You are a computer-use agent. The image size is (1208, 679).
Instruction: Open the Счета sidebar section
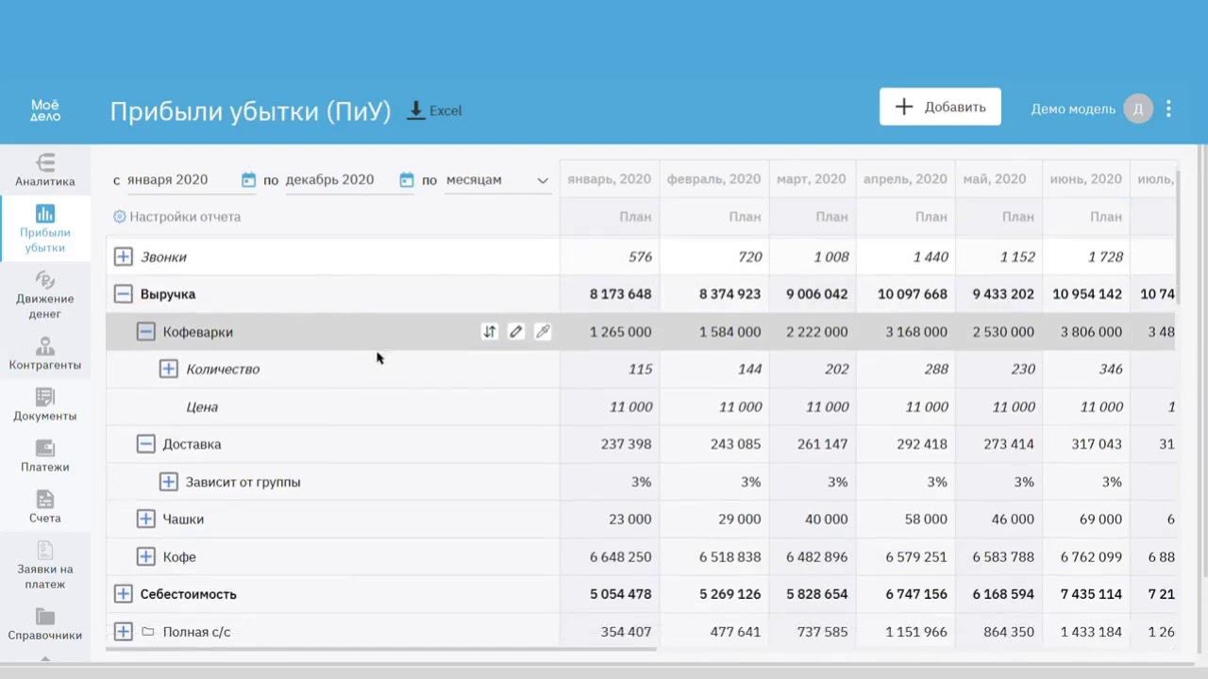point(45,506)
